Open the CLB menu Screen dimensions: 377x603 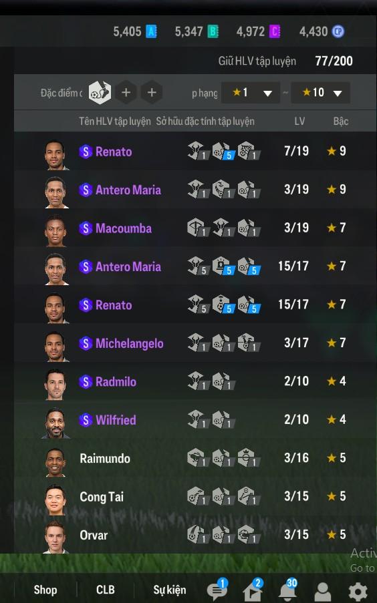point(105,590)
